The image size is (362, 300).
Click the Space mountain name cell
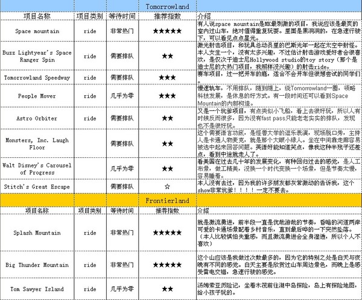coord(37,31)
